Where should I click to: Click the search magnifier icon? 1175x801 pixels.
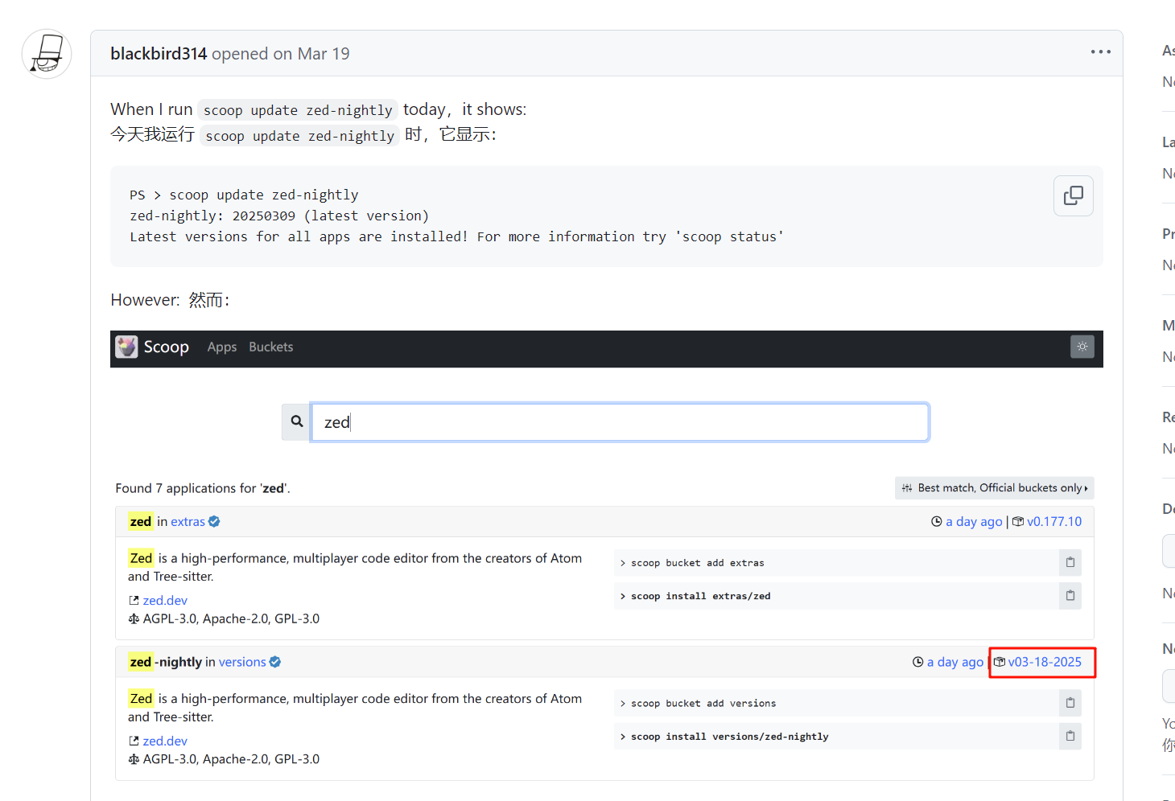click(296, 421)
